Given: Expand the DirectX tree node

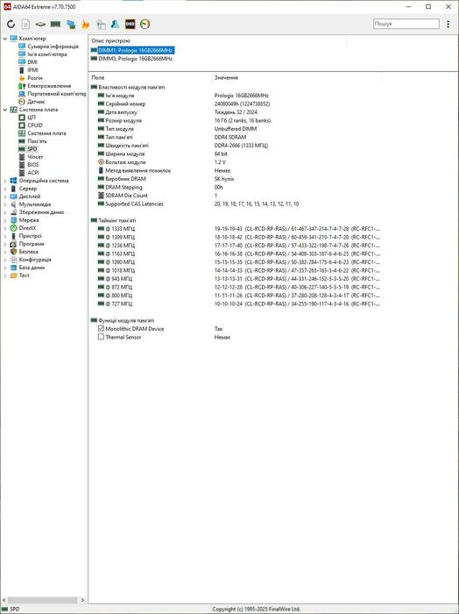Looking at the screenshot, I should tap(5, 228).
